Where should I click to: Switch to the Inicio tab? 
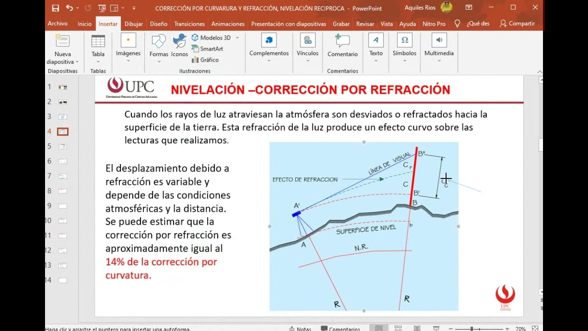85,24
